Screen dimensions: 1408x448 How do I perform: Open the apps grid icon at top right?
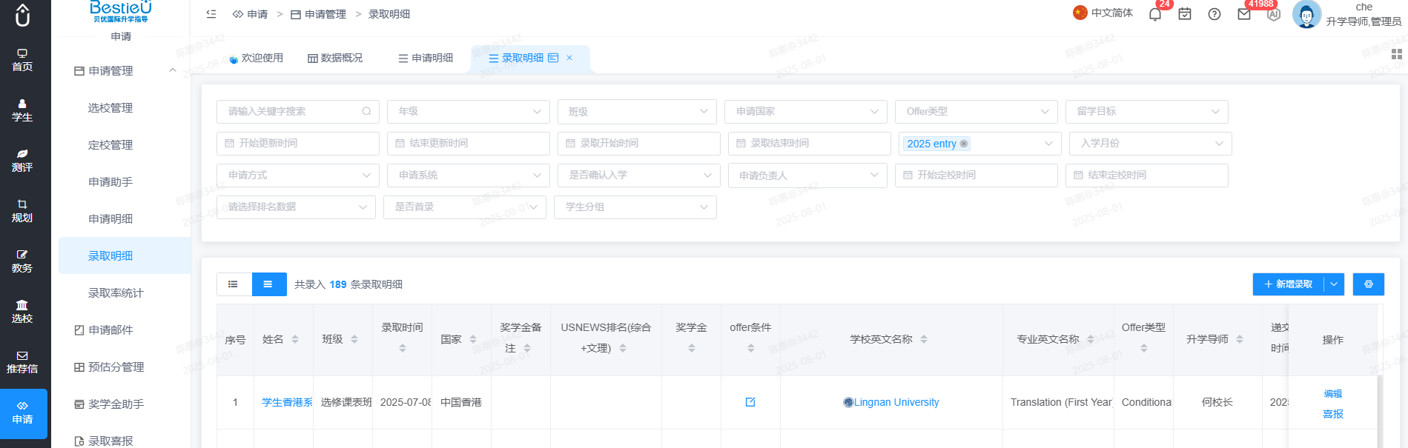click(x=1397, y=54)
